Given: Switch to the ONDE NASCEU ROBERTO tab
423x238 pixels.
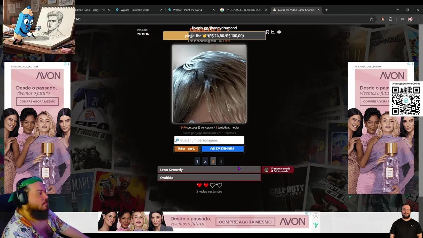Looking at the screenshot, I should (243, 10).
